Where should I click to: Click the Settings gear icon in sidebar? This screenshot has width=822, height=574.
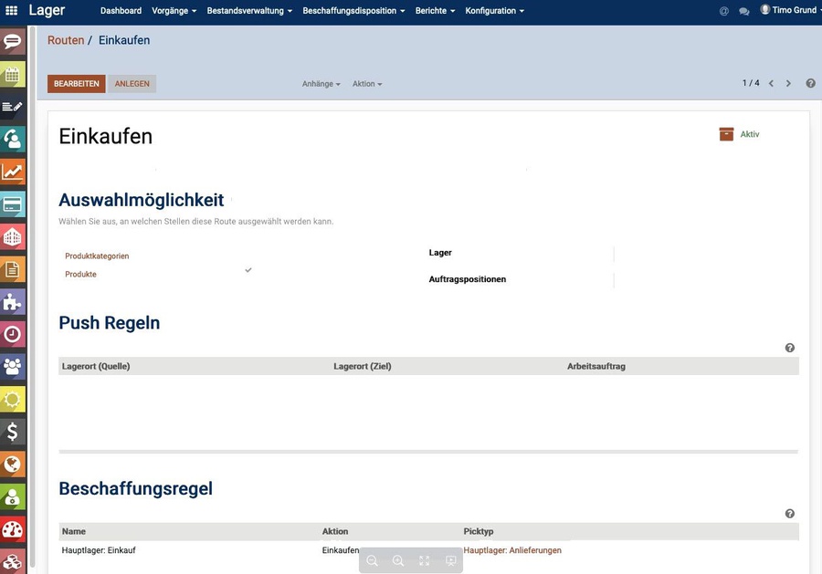point(12,399)
